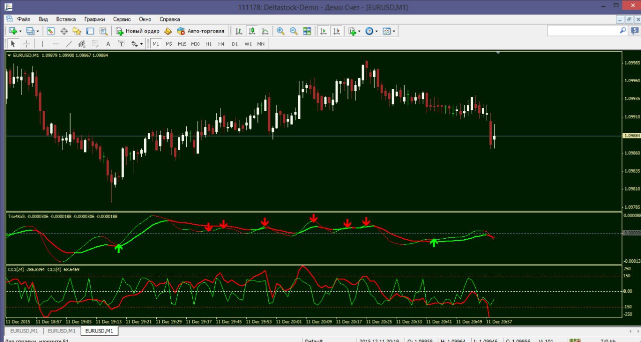
Task: Select the Fibonacci retracement tool
Action: [95, 44]
